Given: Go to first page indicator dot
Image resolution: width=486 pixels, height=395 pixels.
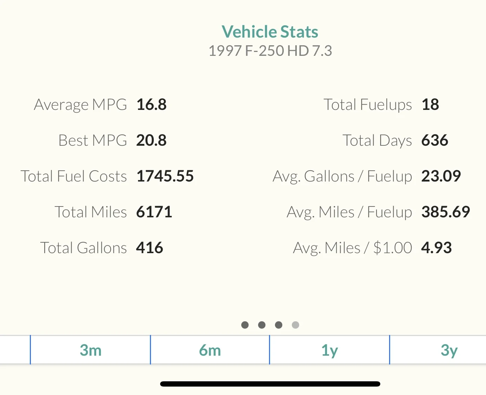Looking at the screenshot, I should tap(245, 325).
